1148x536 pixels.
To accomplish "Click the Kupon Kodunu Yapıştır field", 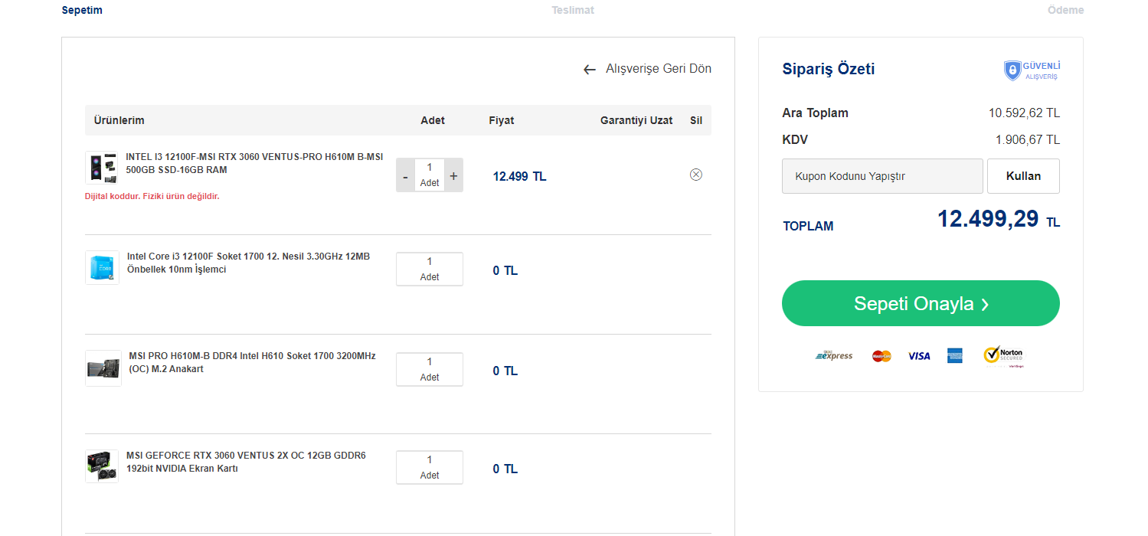I will pos(882,176).
